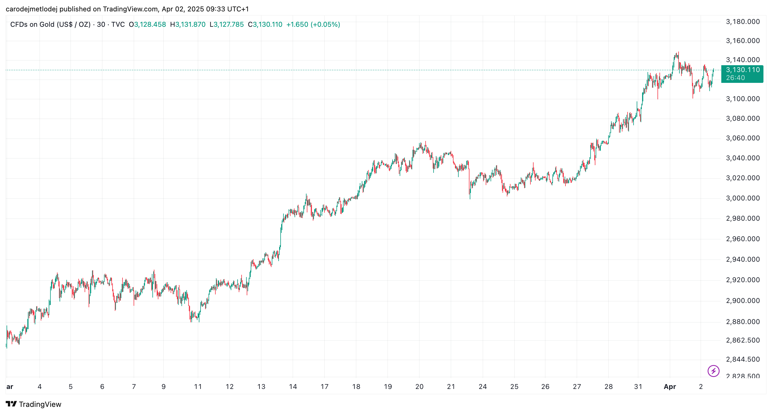Click the change value +1.650 (+0.05%)
Screen dimensions: 772x414
point(313,24)
